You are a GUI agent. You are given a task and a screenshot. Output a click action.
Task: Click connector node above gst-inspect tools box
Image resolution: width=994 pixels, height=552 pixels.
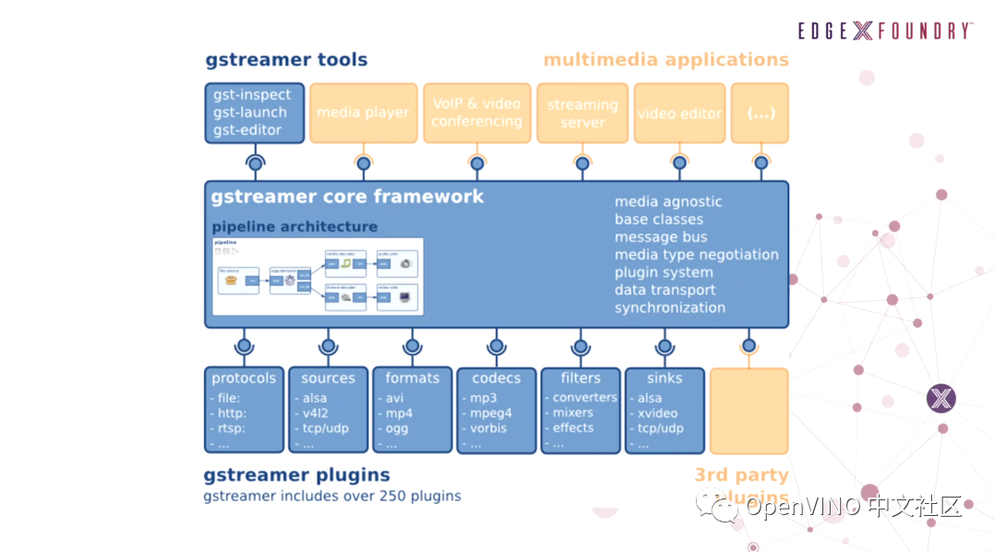tap(256, 163)
